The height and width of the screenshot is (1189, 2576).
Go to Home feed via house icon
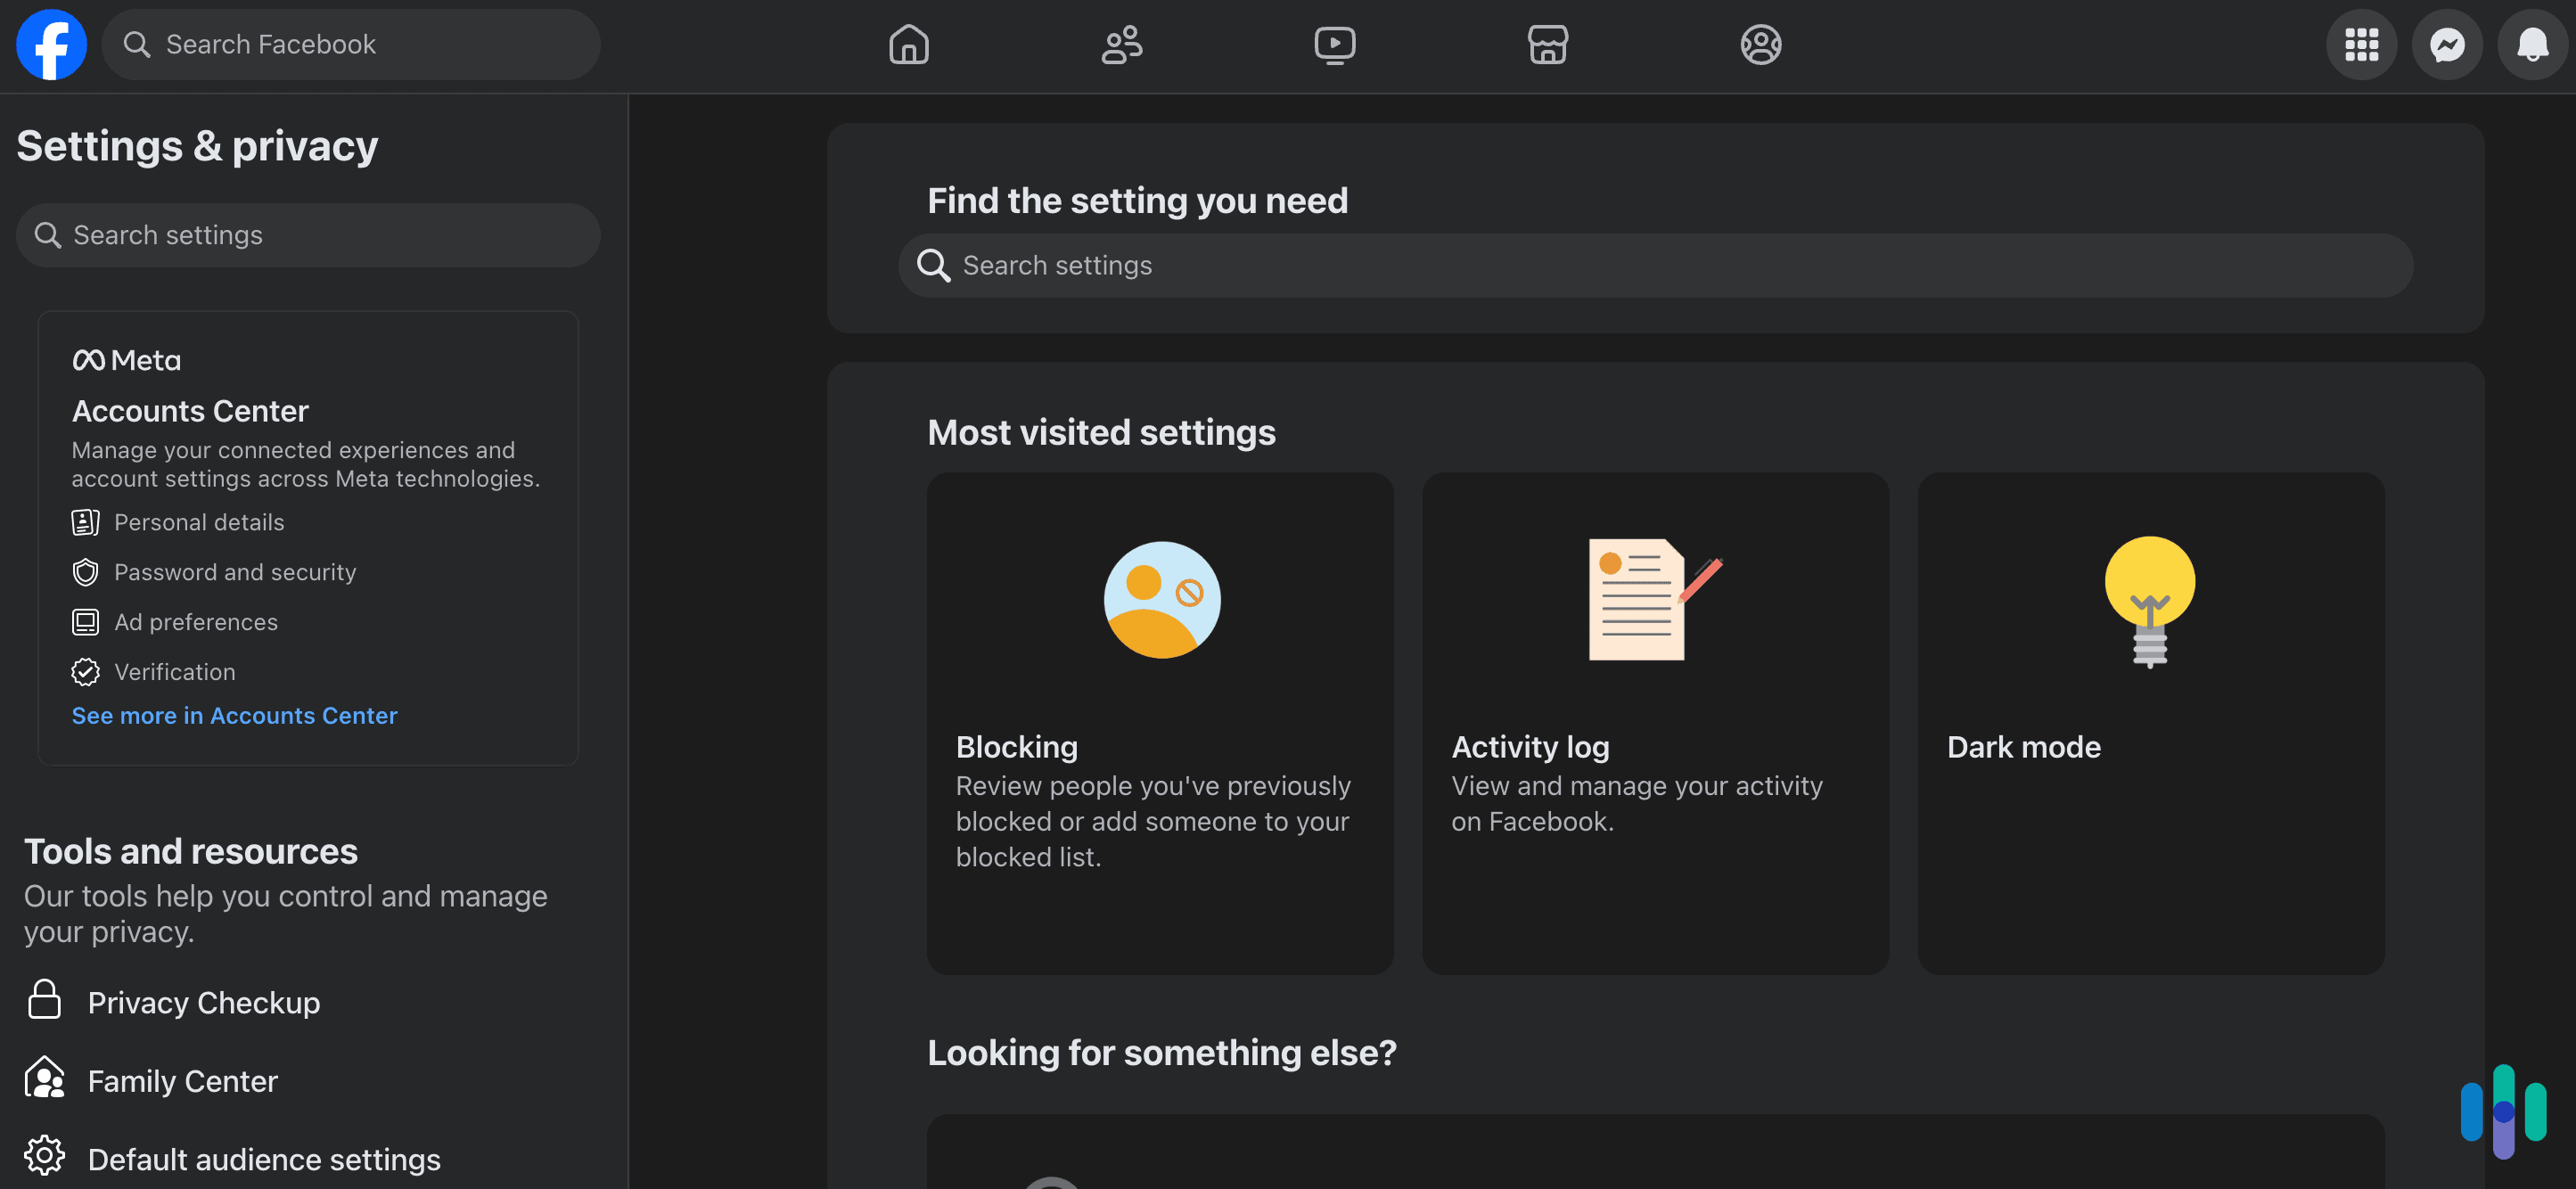pos(908,44)
